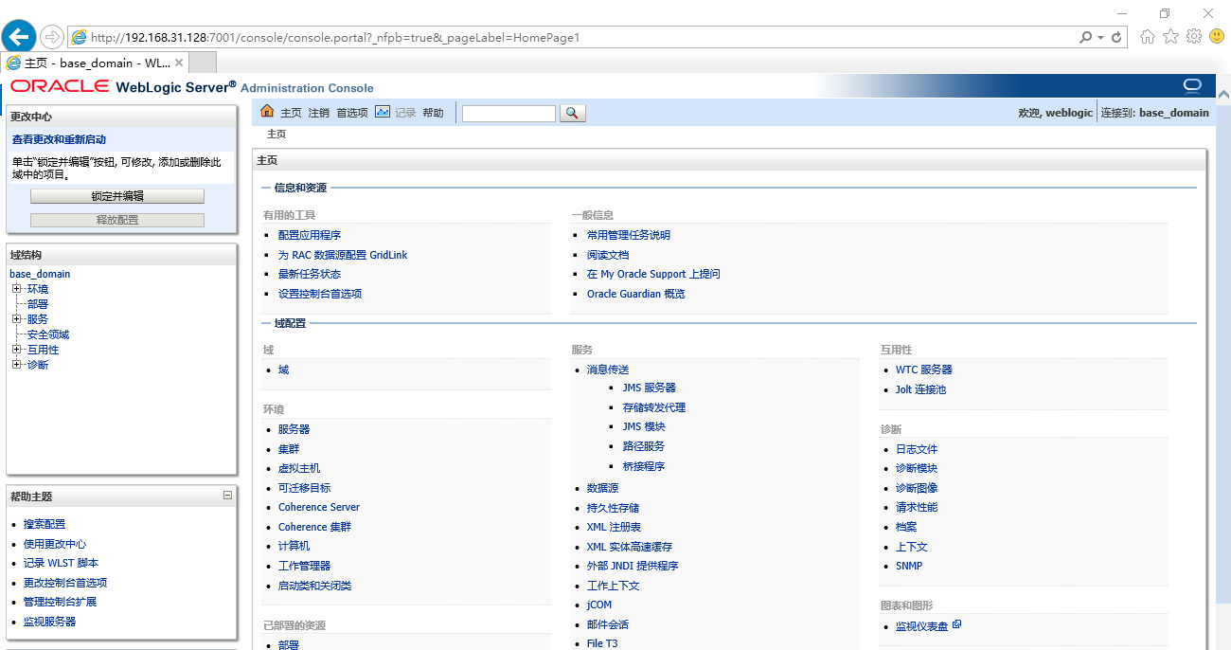The height and width of the screenshot is (650, 1231).
Task: Click the 释放配置 button
Action: tap(117, 220)
